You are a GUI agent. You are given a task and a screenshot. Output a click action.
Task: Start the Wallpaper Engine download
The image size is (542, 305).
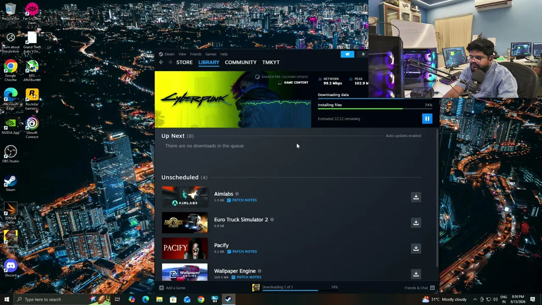coord(416,274)
